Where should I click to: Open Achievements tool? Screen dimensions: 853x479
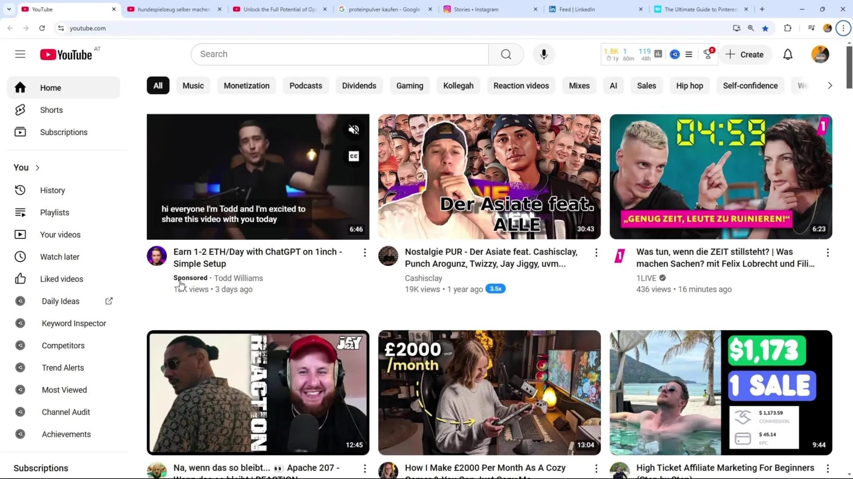(x=64, y=434)
